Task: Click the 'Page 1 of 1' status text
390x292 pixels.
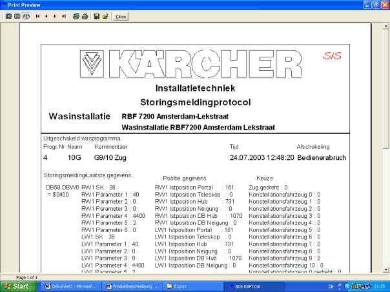Action: (26, 277)
